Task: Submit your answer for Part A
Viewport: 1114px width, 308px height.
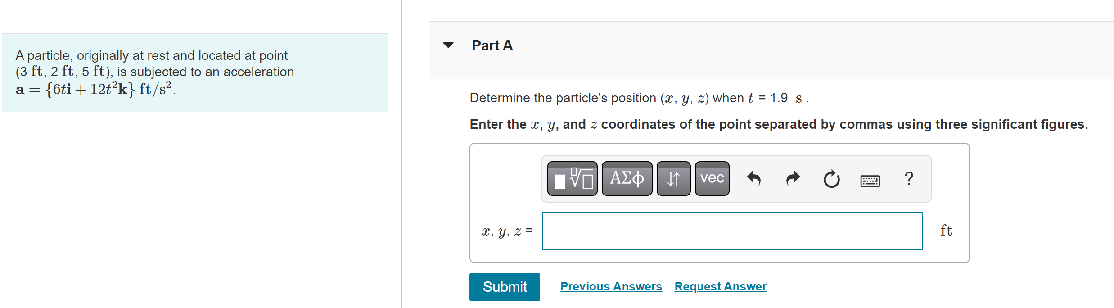Action: click(504, 287)
